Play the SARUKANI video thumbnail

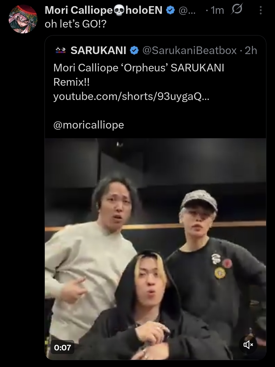155,249
